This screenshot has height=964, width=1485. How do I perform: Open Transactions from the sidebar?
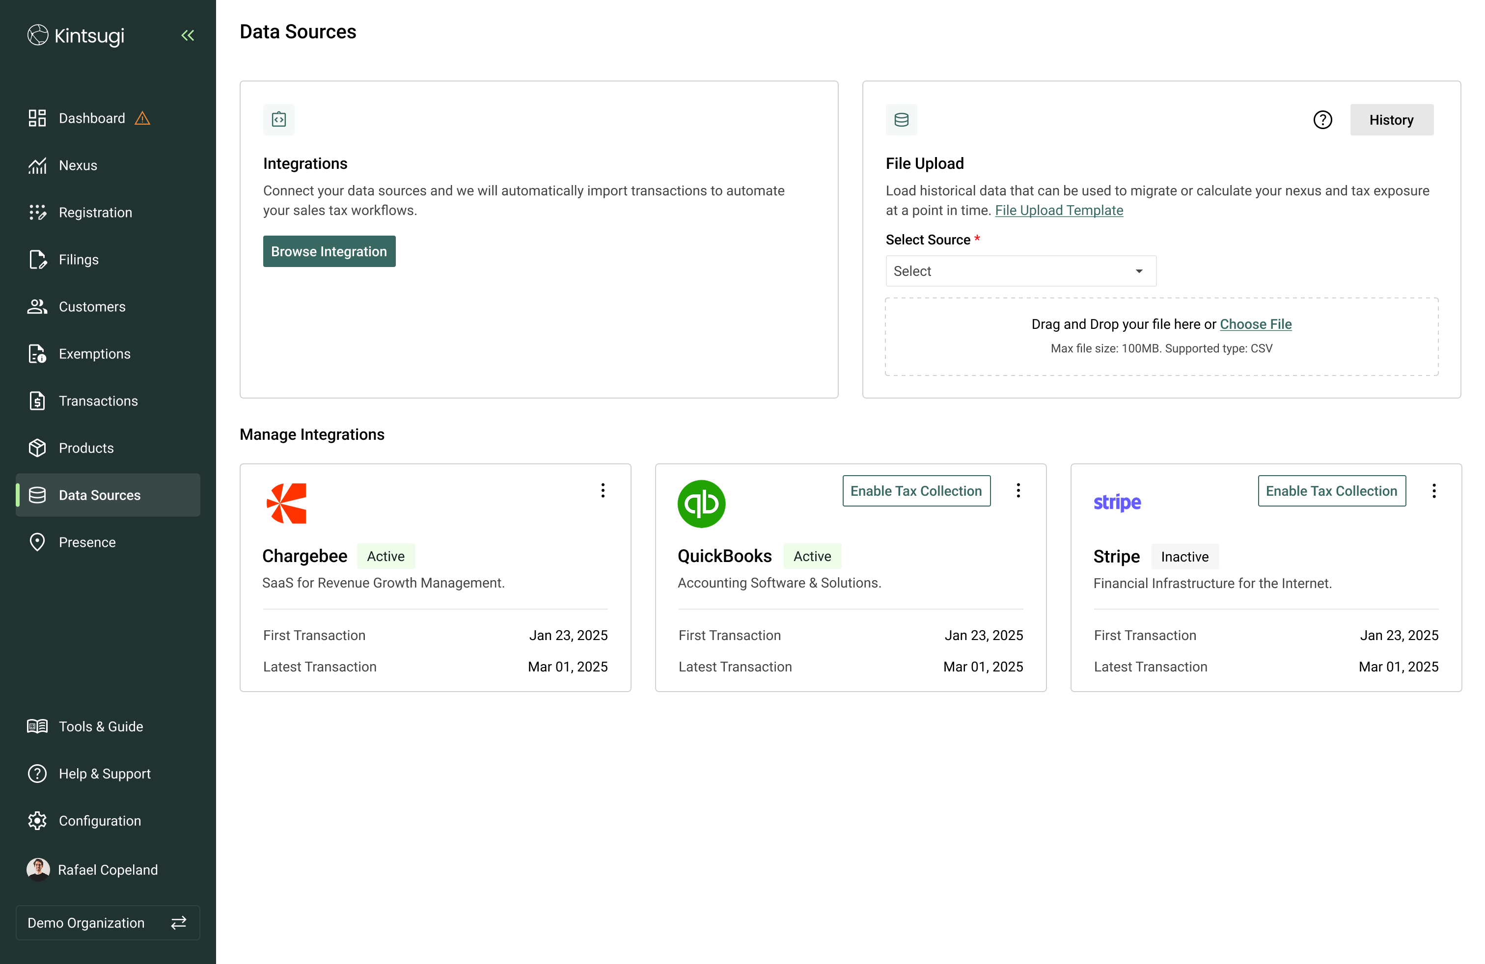click(98, 401)
